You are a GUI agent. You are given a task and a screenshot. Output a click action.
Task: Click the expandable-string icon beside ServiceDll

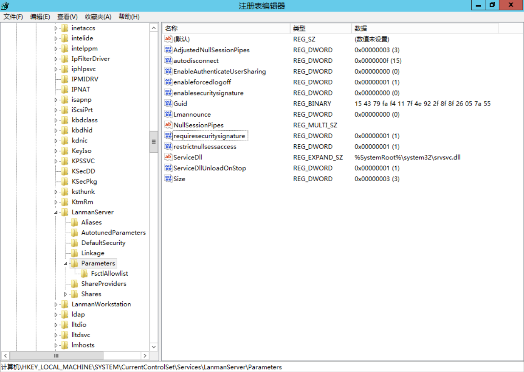point(168,157)
